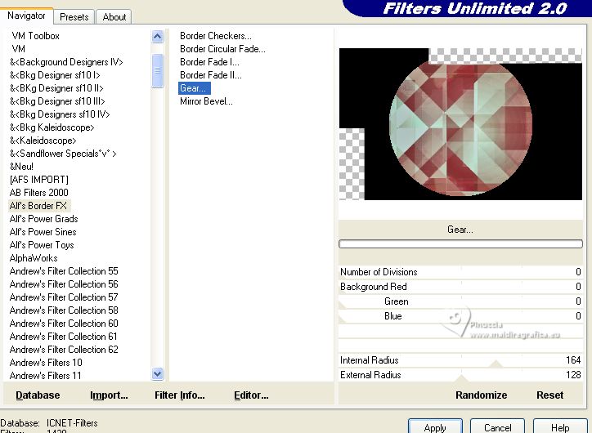Image resolution: width=592 pixels, height=433 pixels.
Task: Click the Internal Radius slider
Action: [460, 360]
